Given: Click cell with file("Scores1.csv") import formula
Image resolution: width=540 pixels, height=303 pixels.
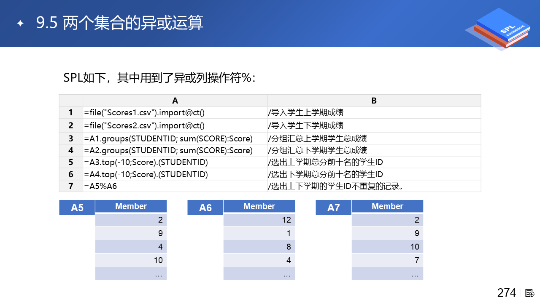Looking at the screenshot, I should [x=175, y=112].
